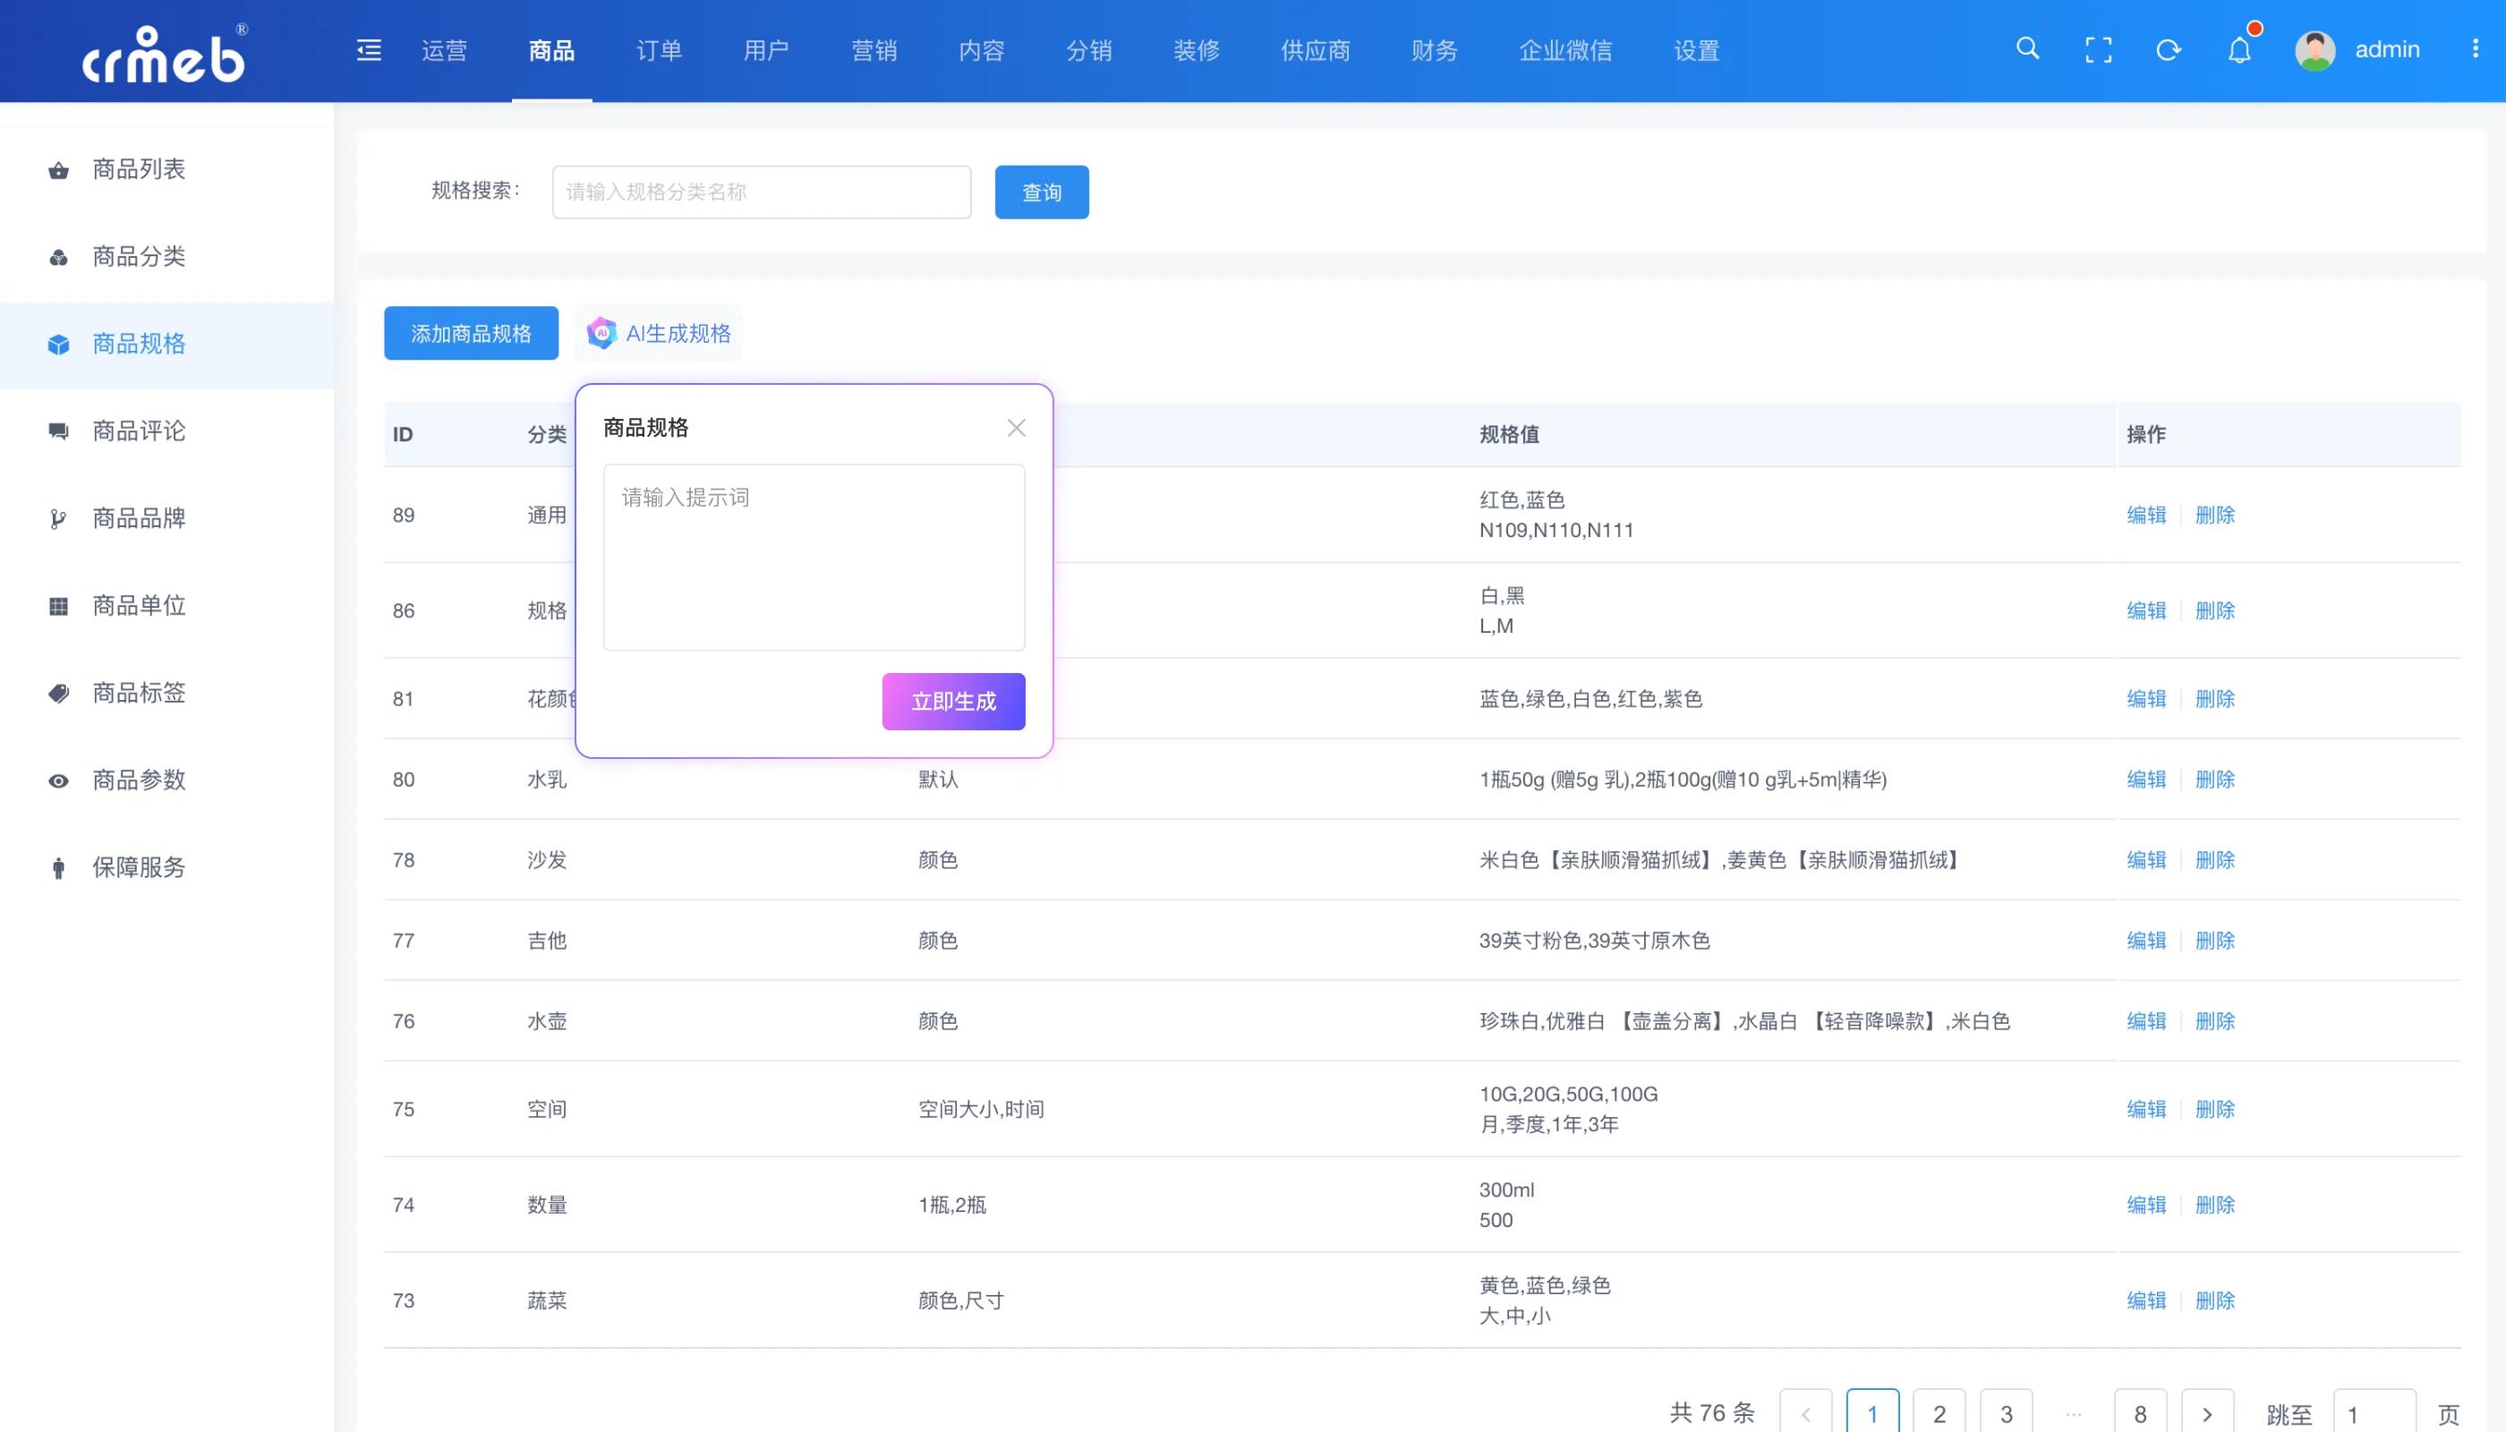Edit the 吉他 row
Screen dimensions: 2506x1432
[2146, 942]
